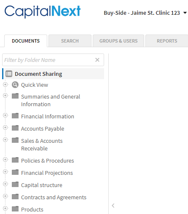Click the CapitalNext logo

click(43, 11)
